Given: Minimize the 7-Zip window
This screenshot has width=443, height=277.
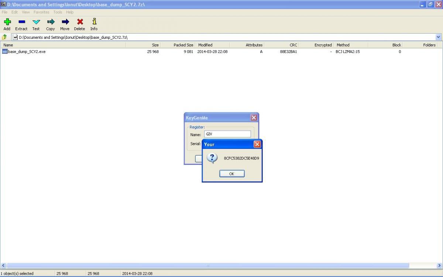Looking at the screenshot, I should 423,4.
